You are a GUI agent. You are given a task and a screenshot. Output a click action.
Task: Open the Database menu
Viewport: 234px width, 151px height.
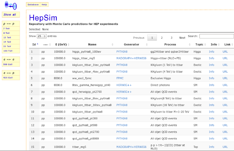pyautogui.click(x=33, y=5)
